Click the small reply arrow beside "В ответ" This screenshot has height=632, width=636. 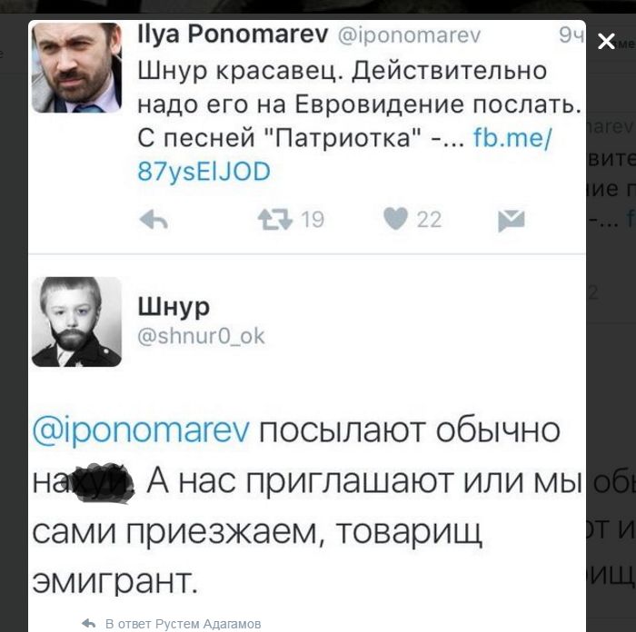coord(88,624)
